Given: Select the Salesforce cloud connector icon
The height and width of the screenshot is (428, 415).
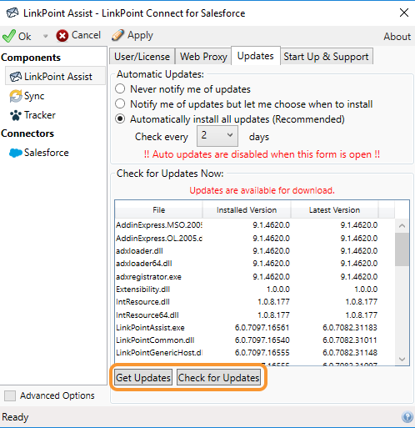Looking at the screenshot, I should point(16,153).
